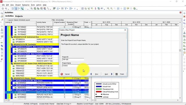Click the activity icon of row 02456541ZZ
The height and width of the screenshot is (105, 186).
tap(15, 92)
